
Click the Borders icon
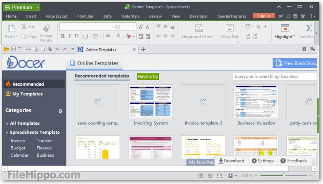85,36
